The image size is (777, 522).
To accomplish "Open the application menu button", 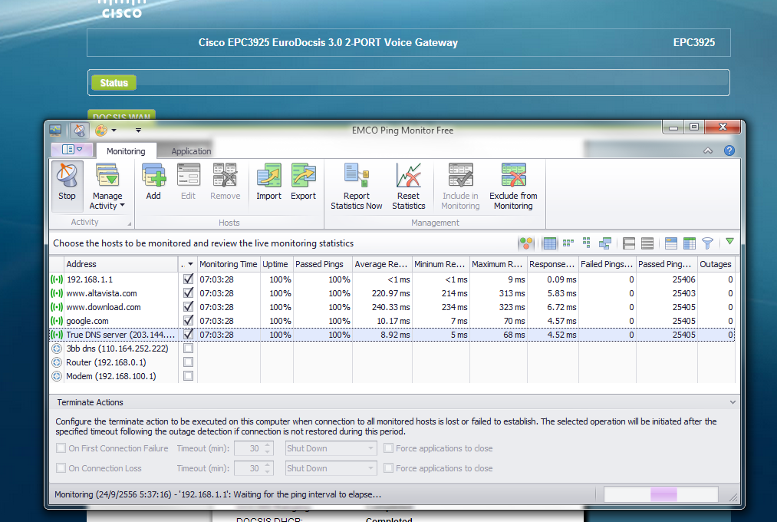I will coord(72,149).
